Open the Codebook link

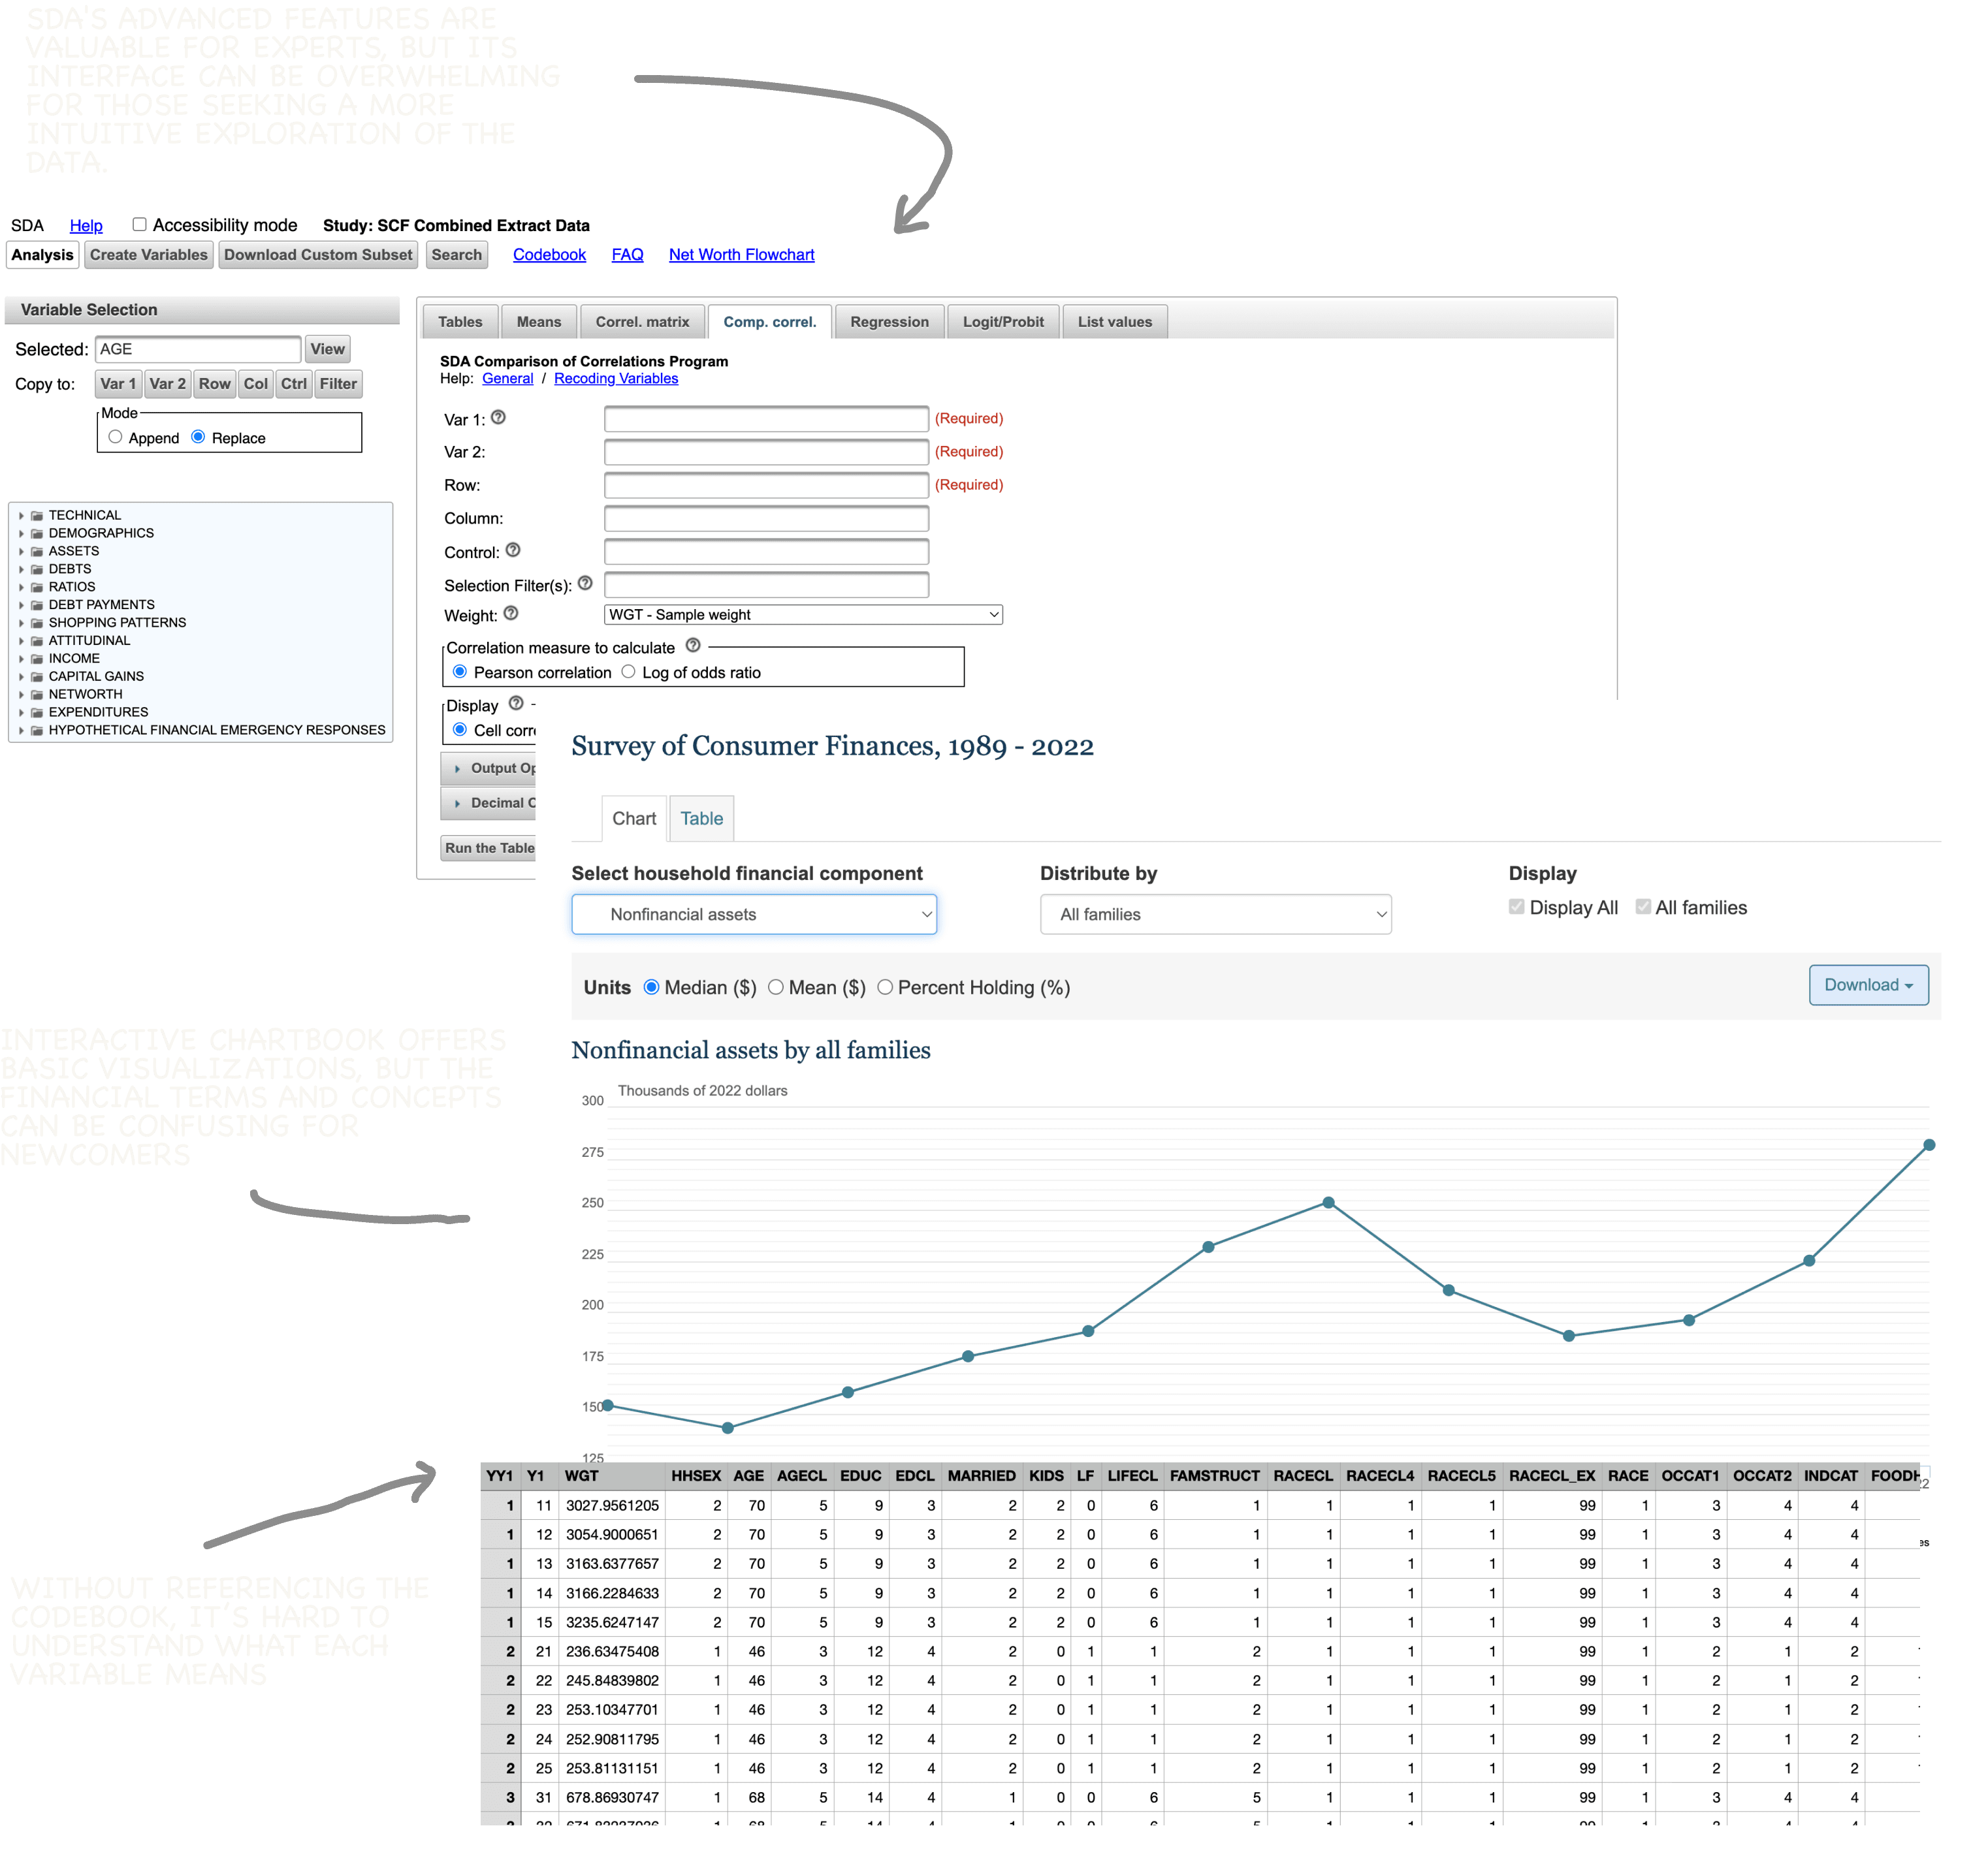click(x=549, y=255)
